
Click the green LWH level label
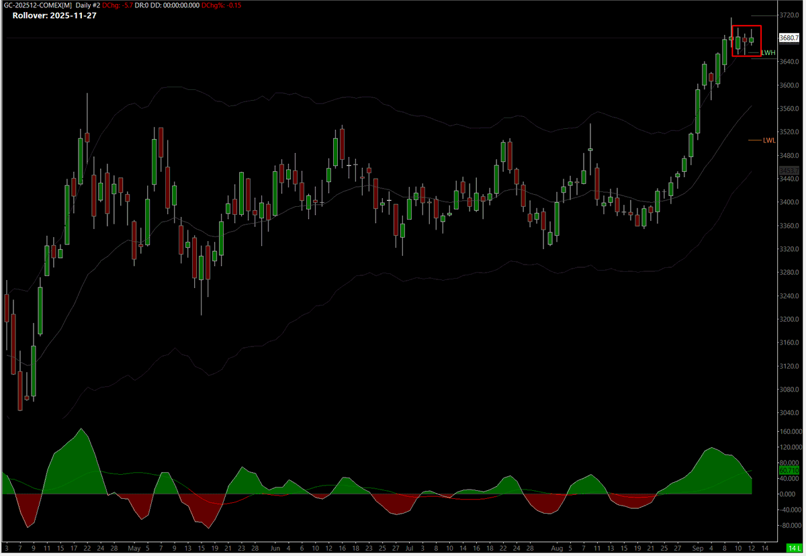click(x=768, y=52)
